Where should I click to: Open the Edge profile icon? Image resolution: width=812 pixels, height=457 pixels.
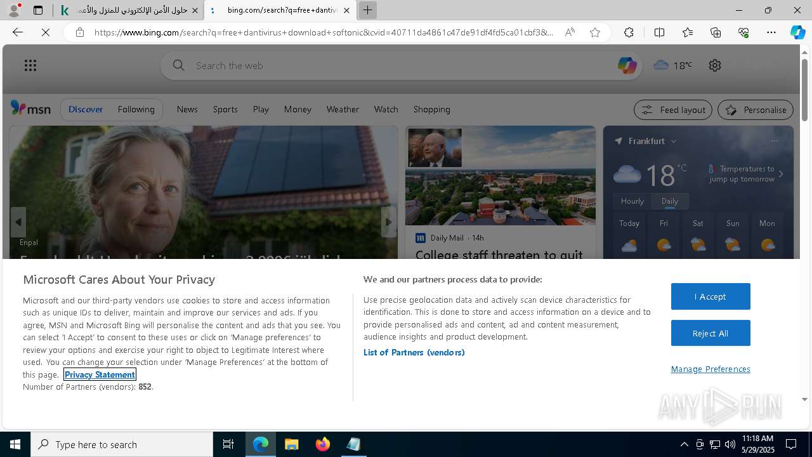click(13, 10)
